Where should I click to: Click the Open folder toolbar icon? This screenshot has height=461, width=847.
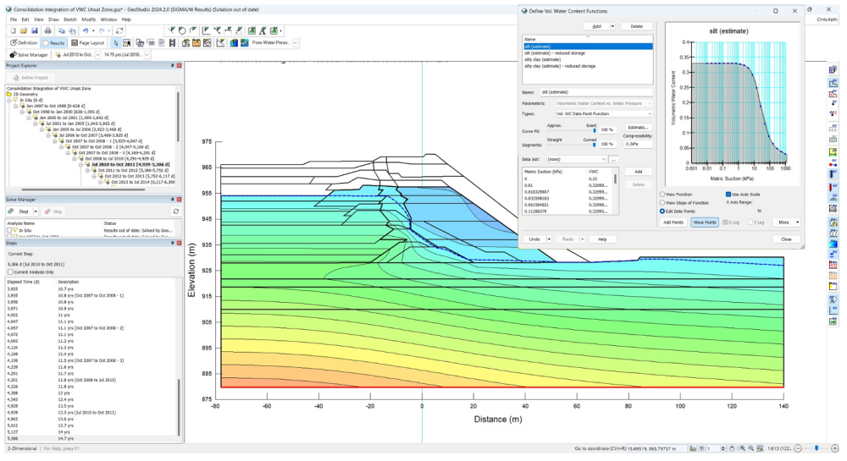pyautogui.click(x=24, y=30)
